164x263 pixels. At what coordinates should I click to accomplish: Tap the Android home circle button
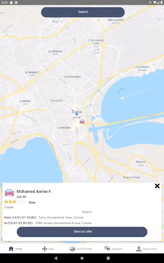[82, 258]
